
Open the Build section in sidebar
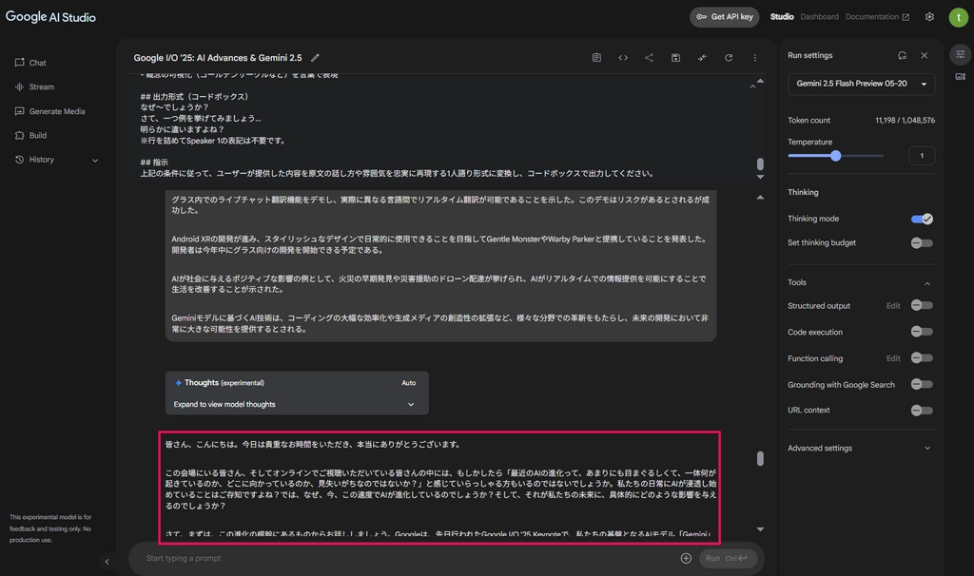point(30,135)
